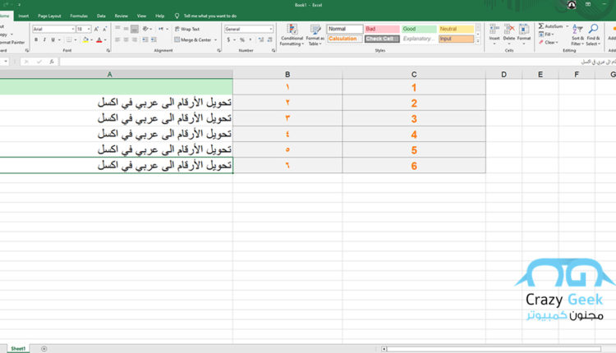Image resolution: width=616 pixels, height=353 pixels.
Task: Click the AutoSum button
Action: 552,27
